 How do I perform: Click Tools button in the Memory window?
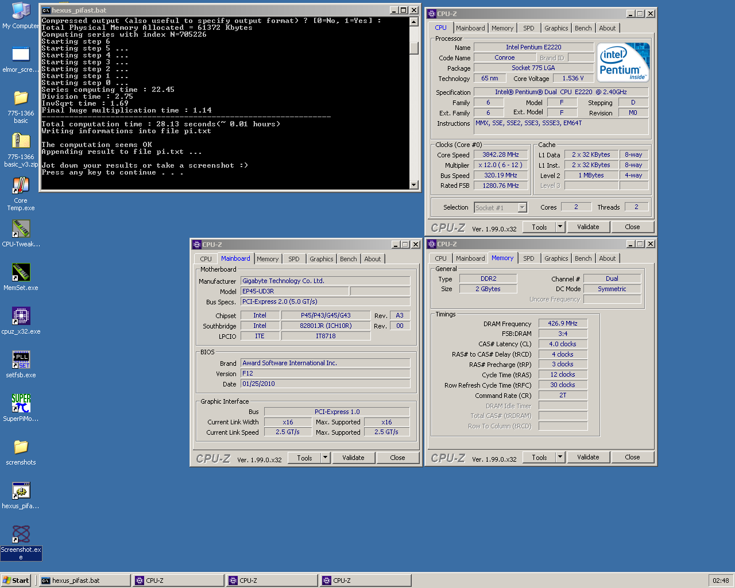[x=539, y=457]
